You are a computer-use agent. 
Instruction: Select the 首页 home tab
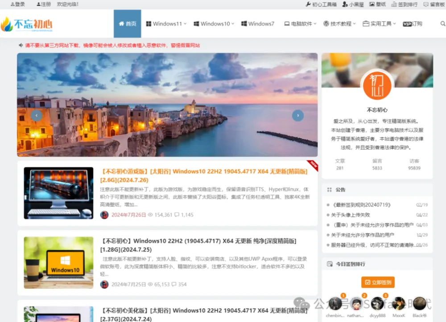tap(127, 24)
